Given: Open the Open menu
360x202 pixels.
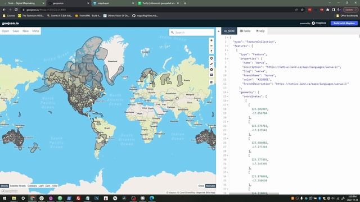Looking at the screenshot, I should click(6, 31).
